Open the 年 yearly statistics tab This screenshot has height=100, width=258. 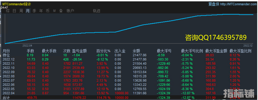click(x=41, y=11)
